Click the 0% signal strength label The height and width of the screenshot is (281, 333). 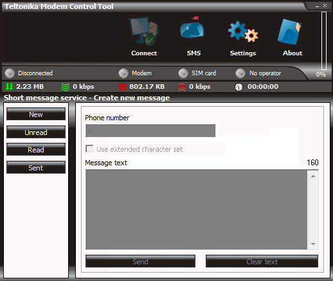click(321, 75)
